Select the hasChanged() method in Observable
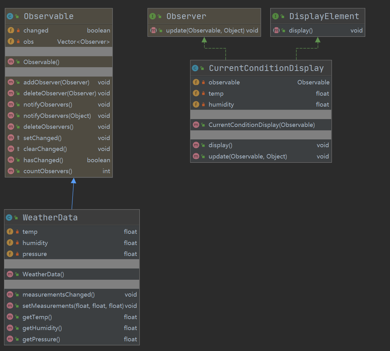 click(43, 160)
